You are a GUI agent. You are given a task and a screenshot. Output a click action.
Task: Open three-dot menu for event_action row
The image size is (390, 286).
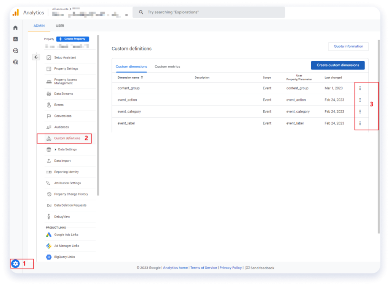coord(360,100)
